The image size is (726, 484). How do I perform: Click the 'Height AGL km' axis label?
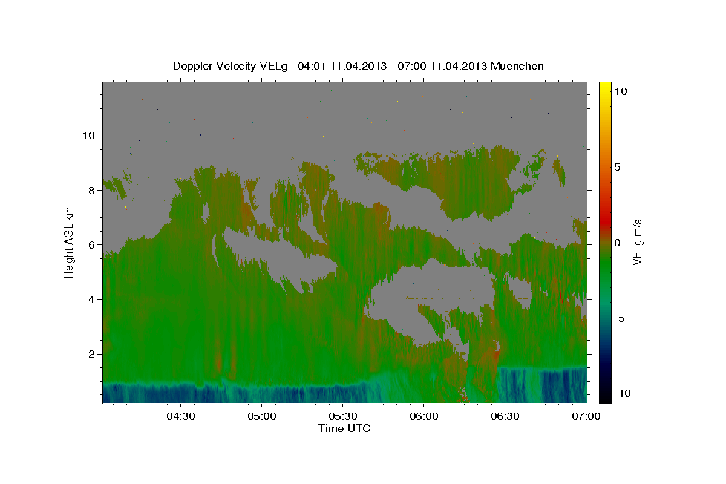click(x=70, y=242)
